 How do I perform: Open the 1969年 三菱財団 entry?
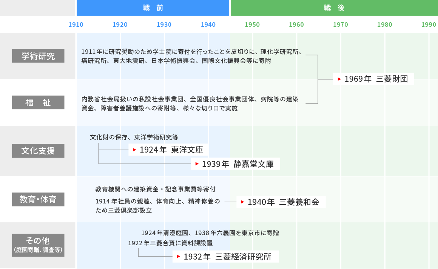(x=373, y=79)
